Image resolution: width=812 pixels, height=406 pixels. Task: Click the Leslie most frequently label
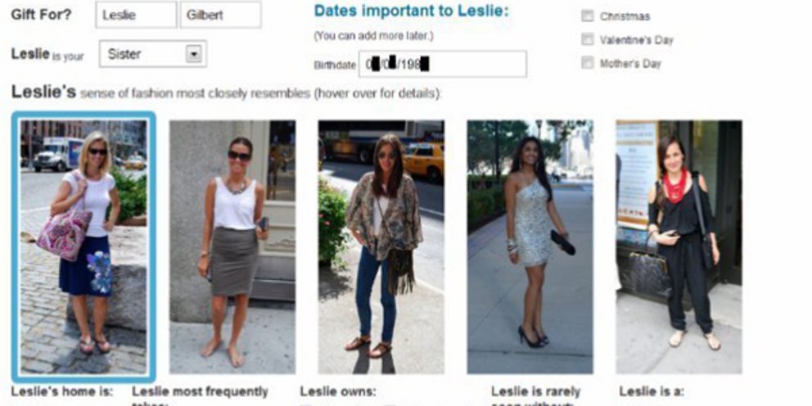200,391
